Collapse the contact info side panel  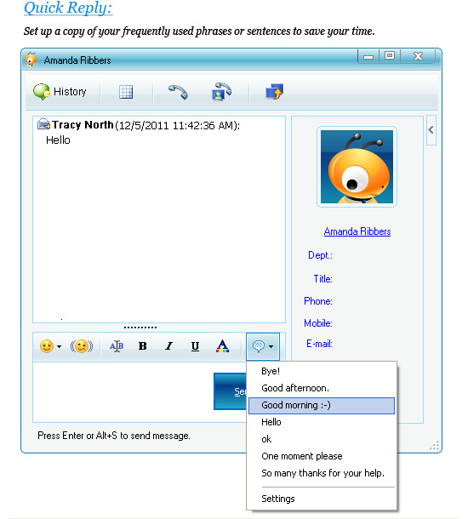pos(431,130)
